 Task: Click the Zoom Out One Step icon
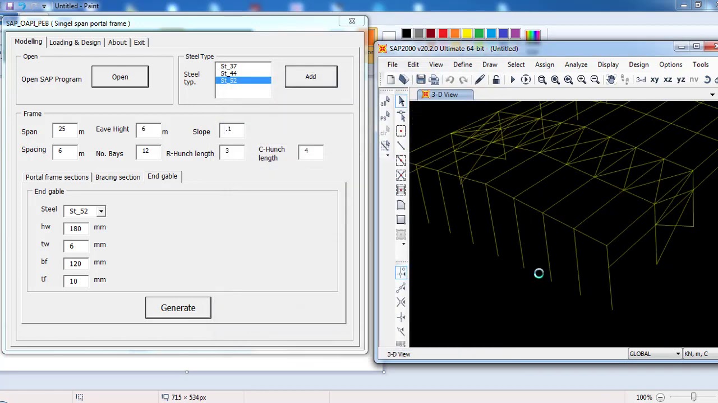595,79
